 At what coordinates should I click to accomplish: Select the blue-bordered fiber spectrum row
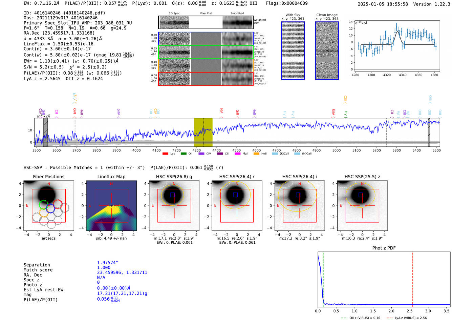206,39
